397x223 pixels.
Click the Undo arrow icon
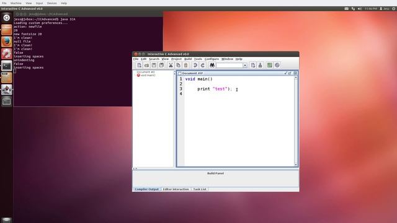coord(195,65)
